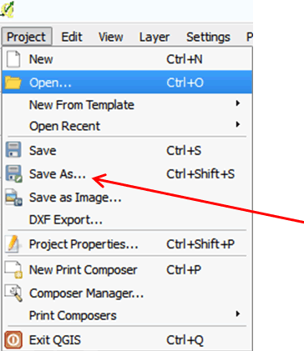Click the orange Exit QGIS power icon
The width and height of the screenshot is (304, 351).
pos(13,339)
